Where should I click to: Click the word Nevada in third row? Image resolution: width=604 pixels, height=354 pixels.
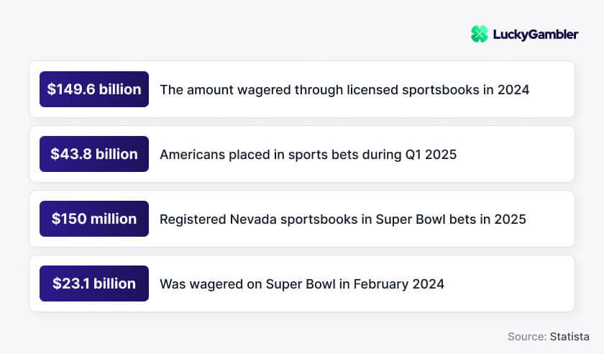point(253,219)
